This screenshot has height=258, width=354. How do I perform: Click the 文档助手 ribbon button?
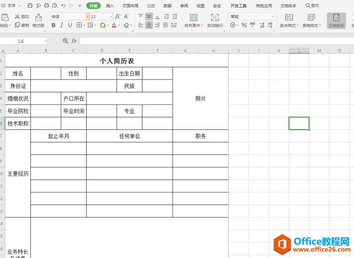click(x=336, y=21)
